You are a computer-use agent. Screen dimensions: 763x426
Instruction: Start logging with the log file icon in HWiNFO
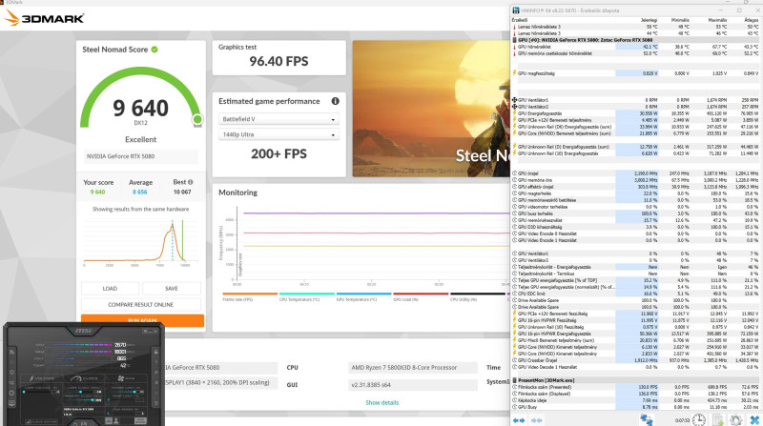[x=719, y=419]
